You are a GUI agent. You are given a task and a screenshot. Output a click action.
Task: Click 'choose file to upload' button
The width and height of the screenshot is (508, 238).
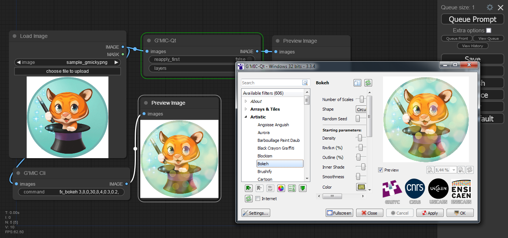[67, 71]
